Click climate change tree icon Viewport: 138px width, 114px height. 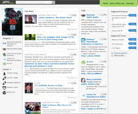[4, 74]
